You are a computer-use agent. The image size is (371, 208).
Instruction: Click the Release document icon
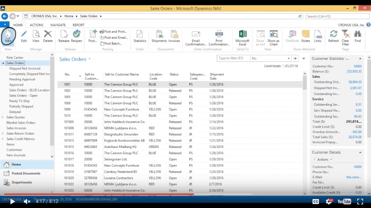64,34
